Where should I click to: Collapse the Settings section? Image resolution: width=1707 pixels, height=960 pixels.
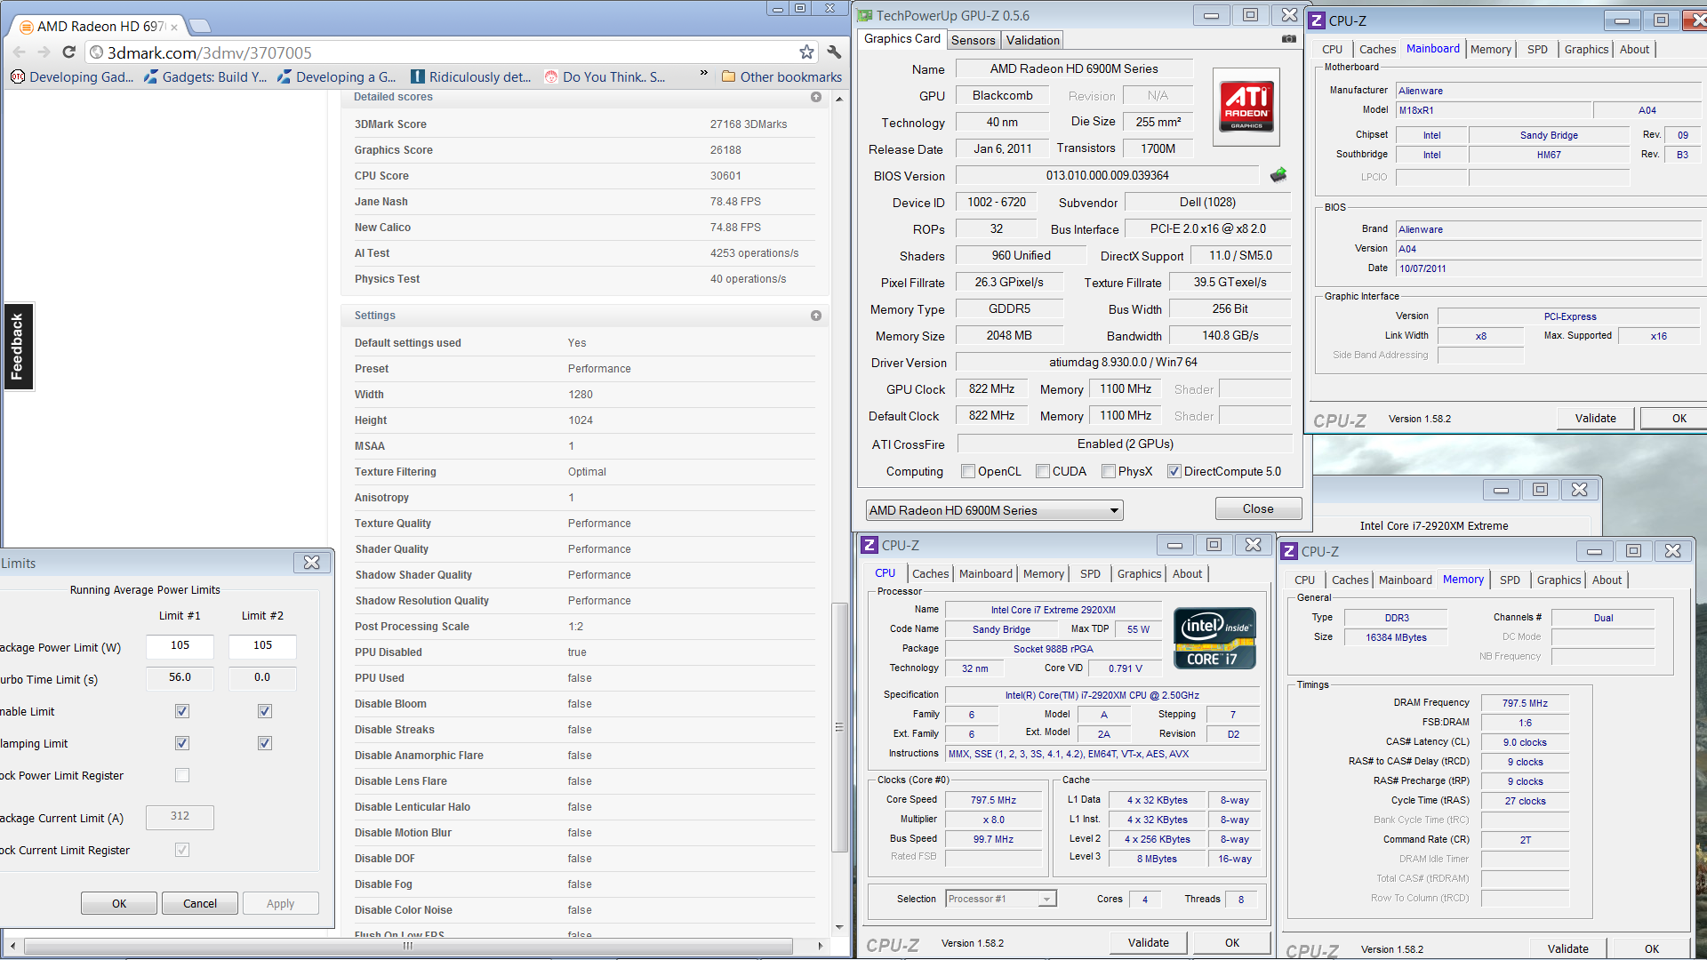[816, 316]
